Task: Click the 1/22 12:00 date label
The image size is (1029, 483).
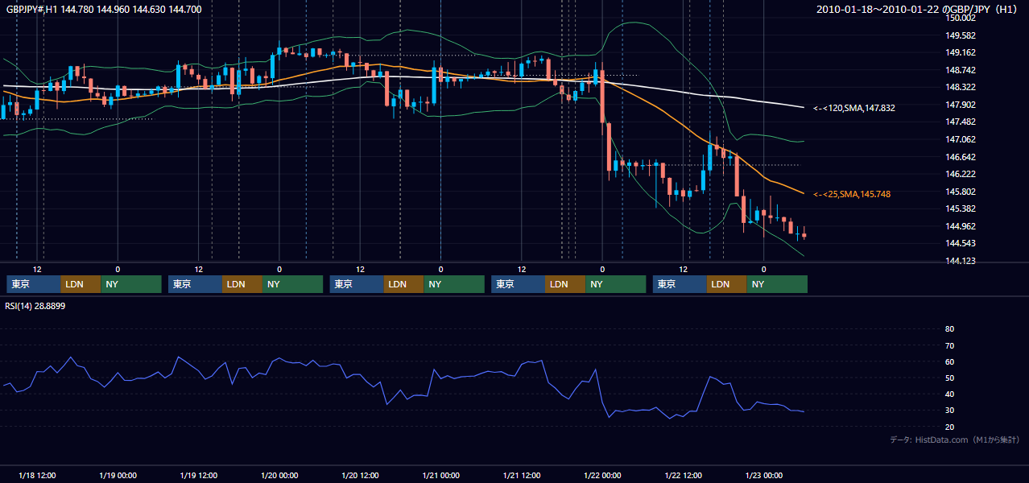Action: pos(684,476)
